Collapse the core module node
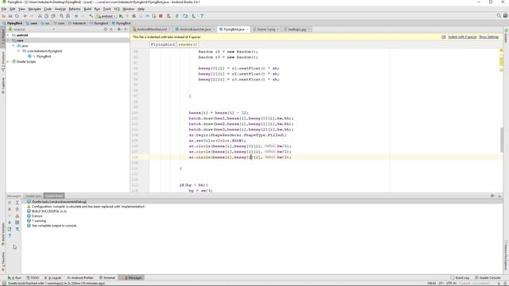The width and height of the screenshot is (509, 286). click(8, 41)
